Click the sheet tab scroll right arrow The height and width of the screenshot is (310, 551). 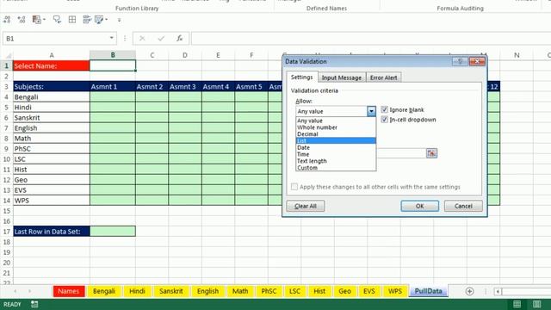pos(29,291)
